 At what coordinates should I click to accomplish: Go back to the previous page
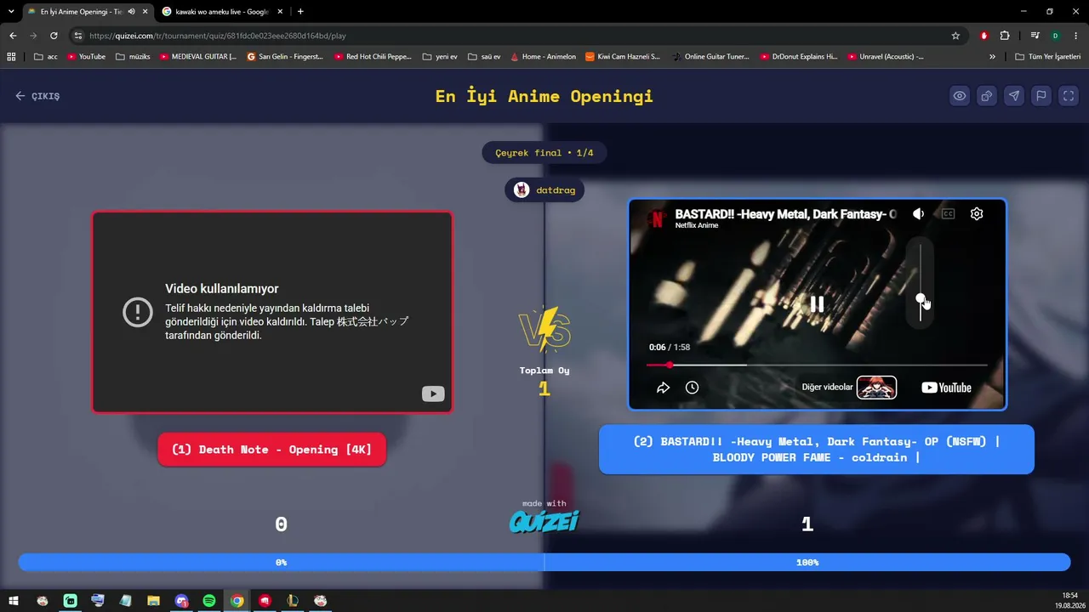pyautogui.click(x=13, y=36)
